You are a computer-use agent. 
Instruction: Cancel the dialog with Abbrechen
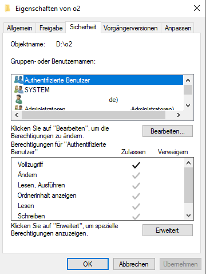(134, 264)
